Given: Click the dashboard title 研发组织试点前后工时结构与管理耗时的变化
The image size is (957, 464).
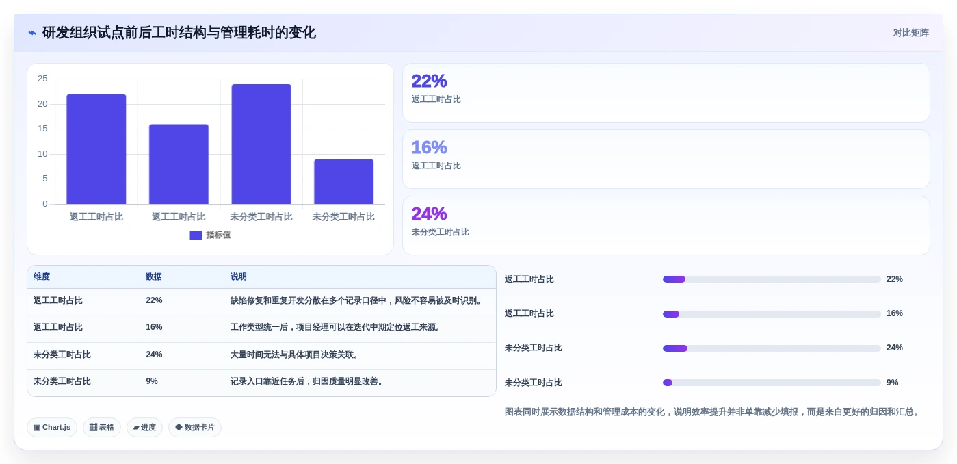Looking at the screenshot, I should [x=179, y=33].
